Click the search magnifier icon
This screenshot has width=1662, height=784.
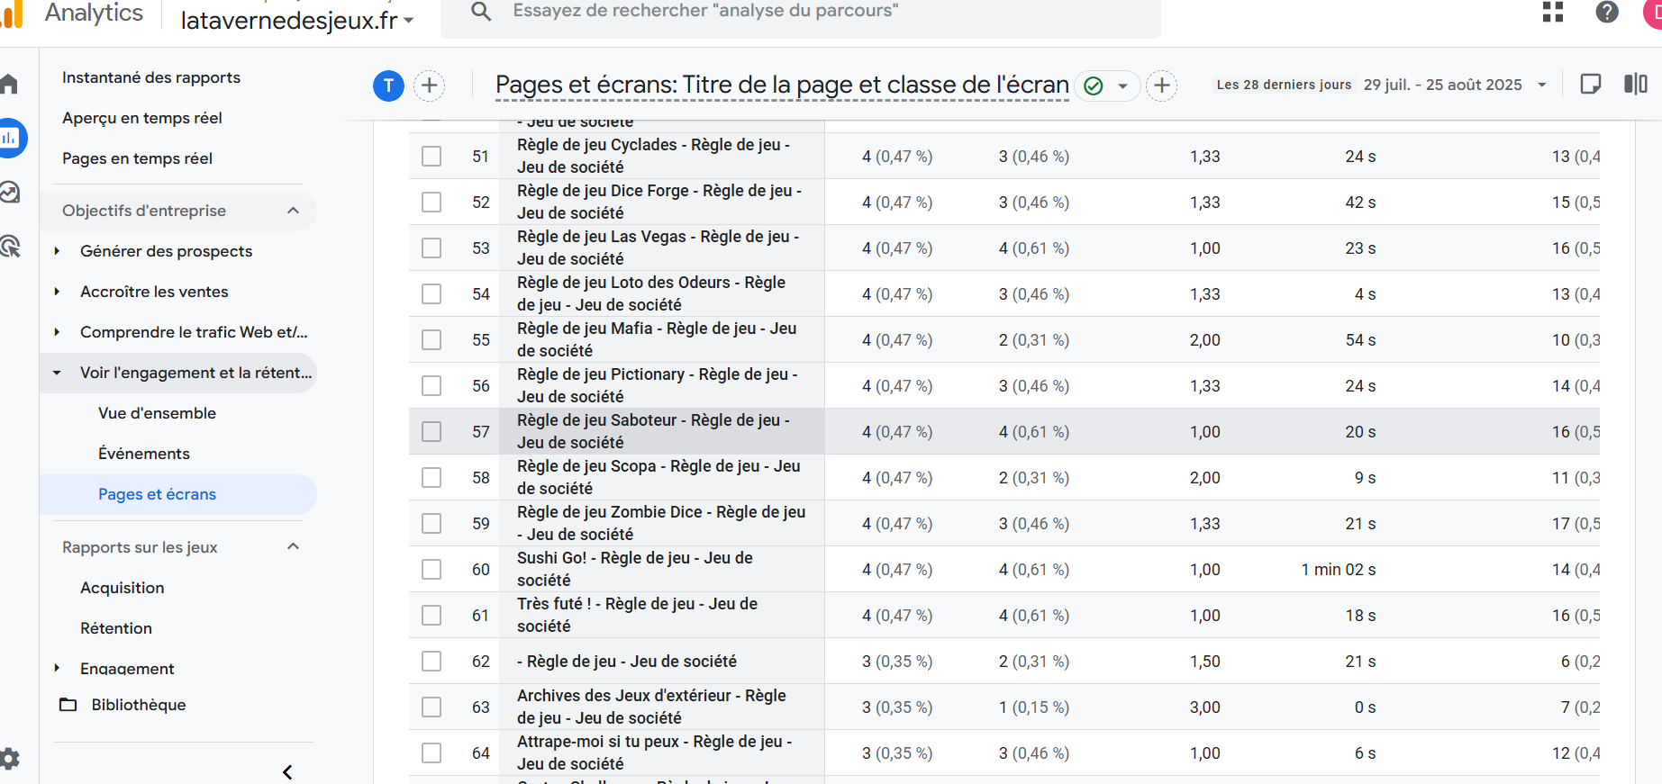click(x=481, y=11)
